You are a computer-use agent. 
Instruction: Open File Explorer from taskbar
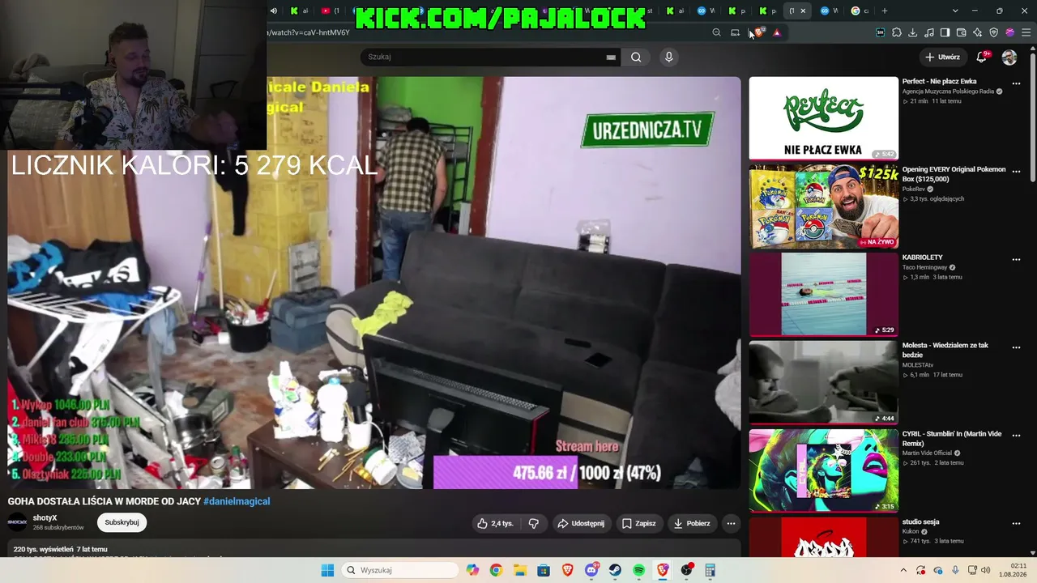pos(519,570)
